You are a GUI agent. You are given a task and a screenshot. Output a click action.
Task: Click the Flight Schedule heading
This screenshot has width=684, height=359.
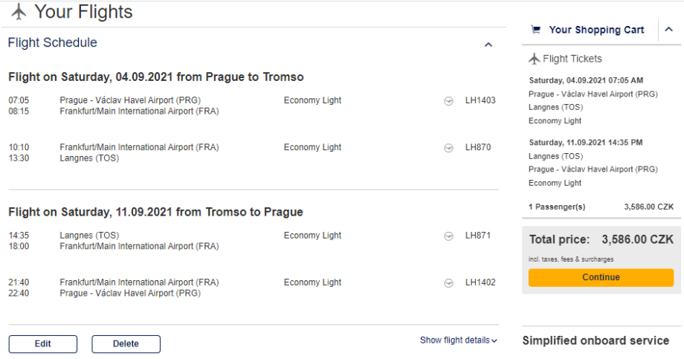[53, 43]
